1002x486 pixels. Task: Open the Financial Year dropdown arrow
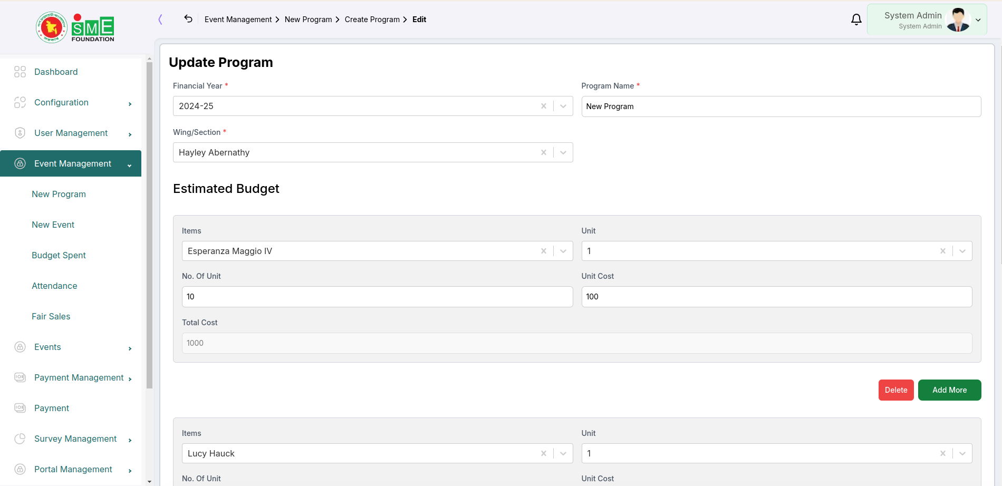(563, 106)
